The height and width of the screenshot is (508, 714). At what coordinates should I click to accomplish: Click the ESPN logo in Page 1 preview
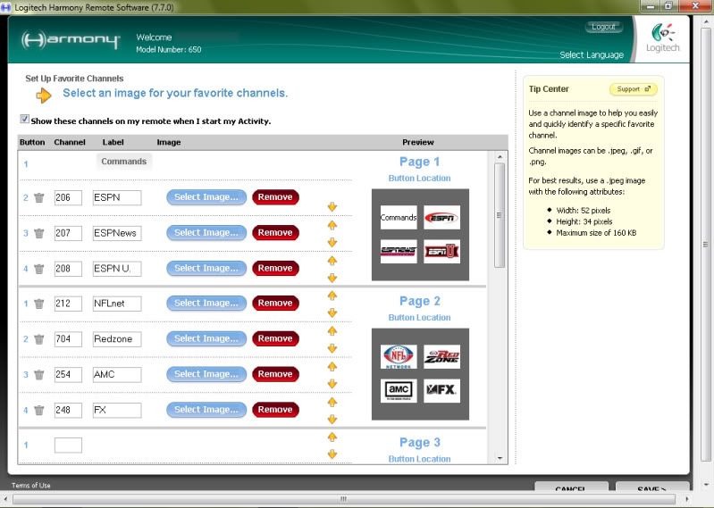point(441,217)
